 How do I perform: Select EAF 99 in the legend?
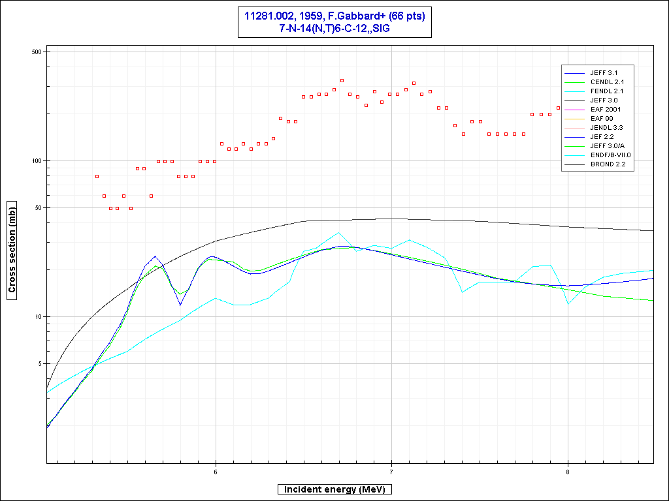602,119
